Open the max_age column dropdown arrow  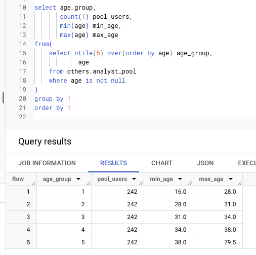pos(231,179)
